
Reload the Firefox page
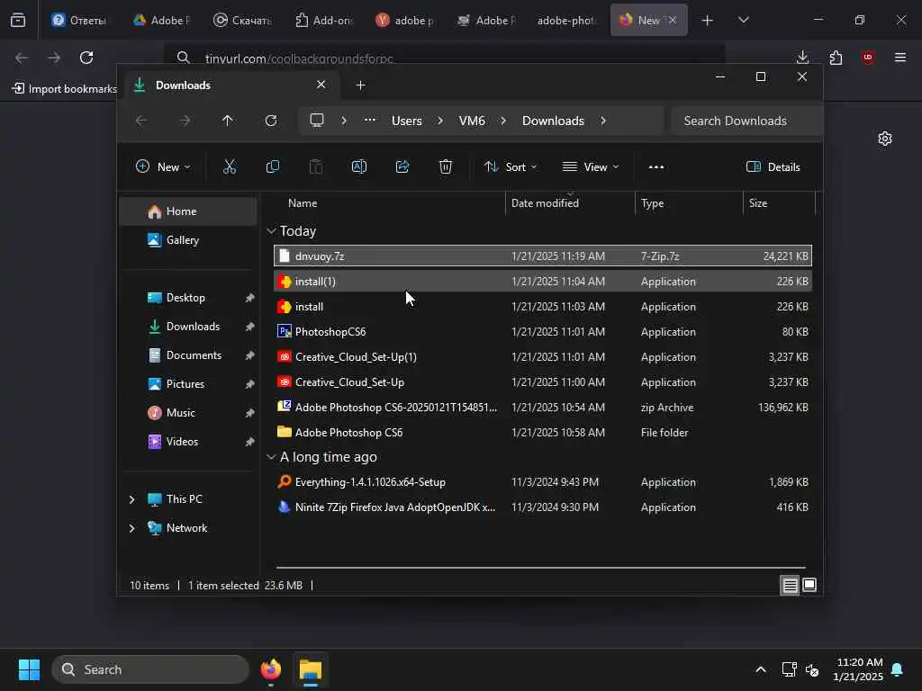[x=86, y=58]
